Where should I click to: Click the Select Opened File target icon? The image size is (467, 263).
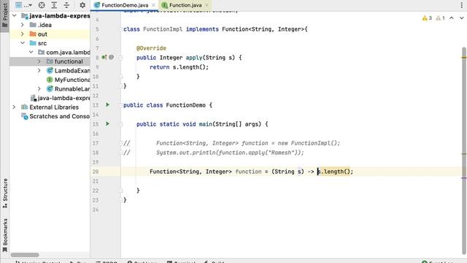[42, 5]
